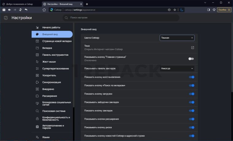Enable the "Главная страница" button toggle
233x141 pixels.
(x=191, y=58)
